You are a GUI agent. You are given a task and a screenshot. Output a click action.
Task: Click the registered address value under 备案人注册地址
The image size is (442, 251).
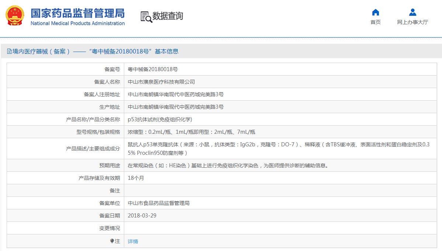pos(175,94)
